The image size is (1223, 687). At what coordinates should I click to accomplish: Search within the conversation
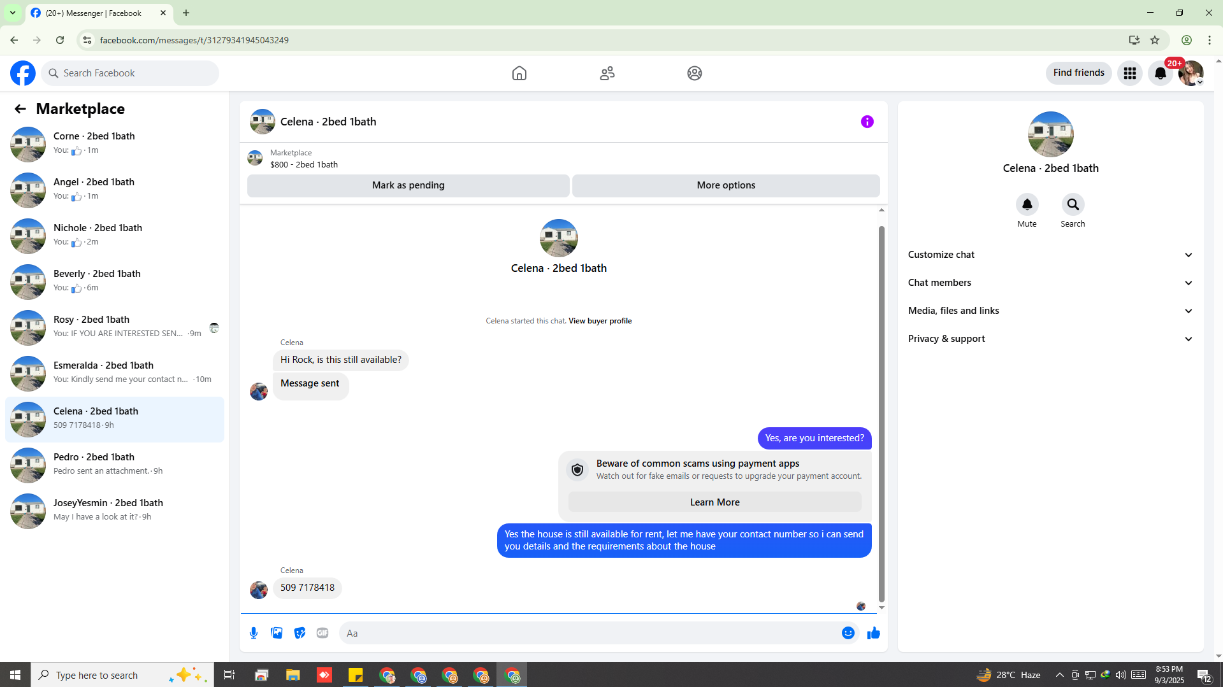(x=1073, y=205)
